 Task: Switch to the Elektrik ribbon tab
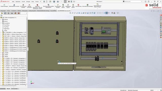coord(19,11)
